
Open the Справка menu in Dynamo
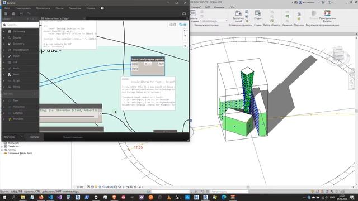click(x=91, y=8)
